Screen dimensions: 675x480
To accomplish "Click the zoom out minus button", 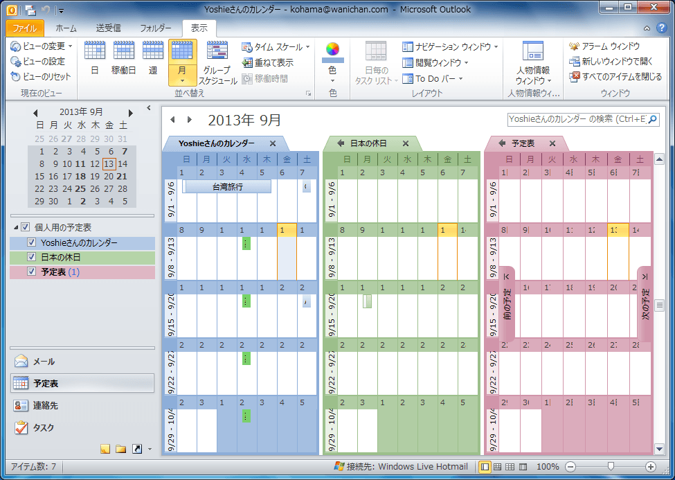I will pos(570,467).
